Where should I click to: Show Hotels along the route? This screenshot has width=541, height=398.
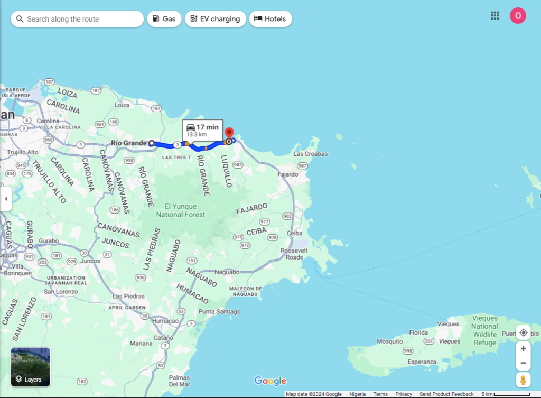pyautogui.click(x=270, y=19)
